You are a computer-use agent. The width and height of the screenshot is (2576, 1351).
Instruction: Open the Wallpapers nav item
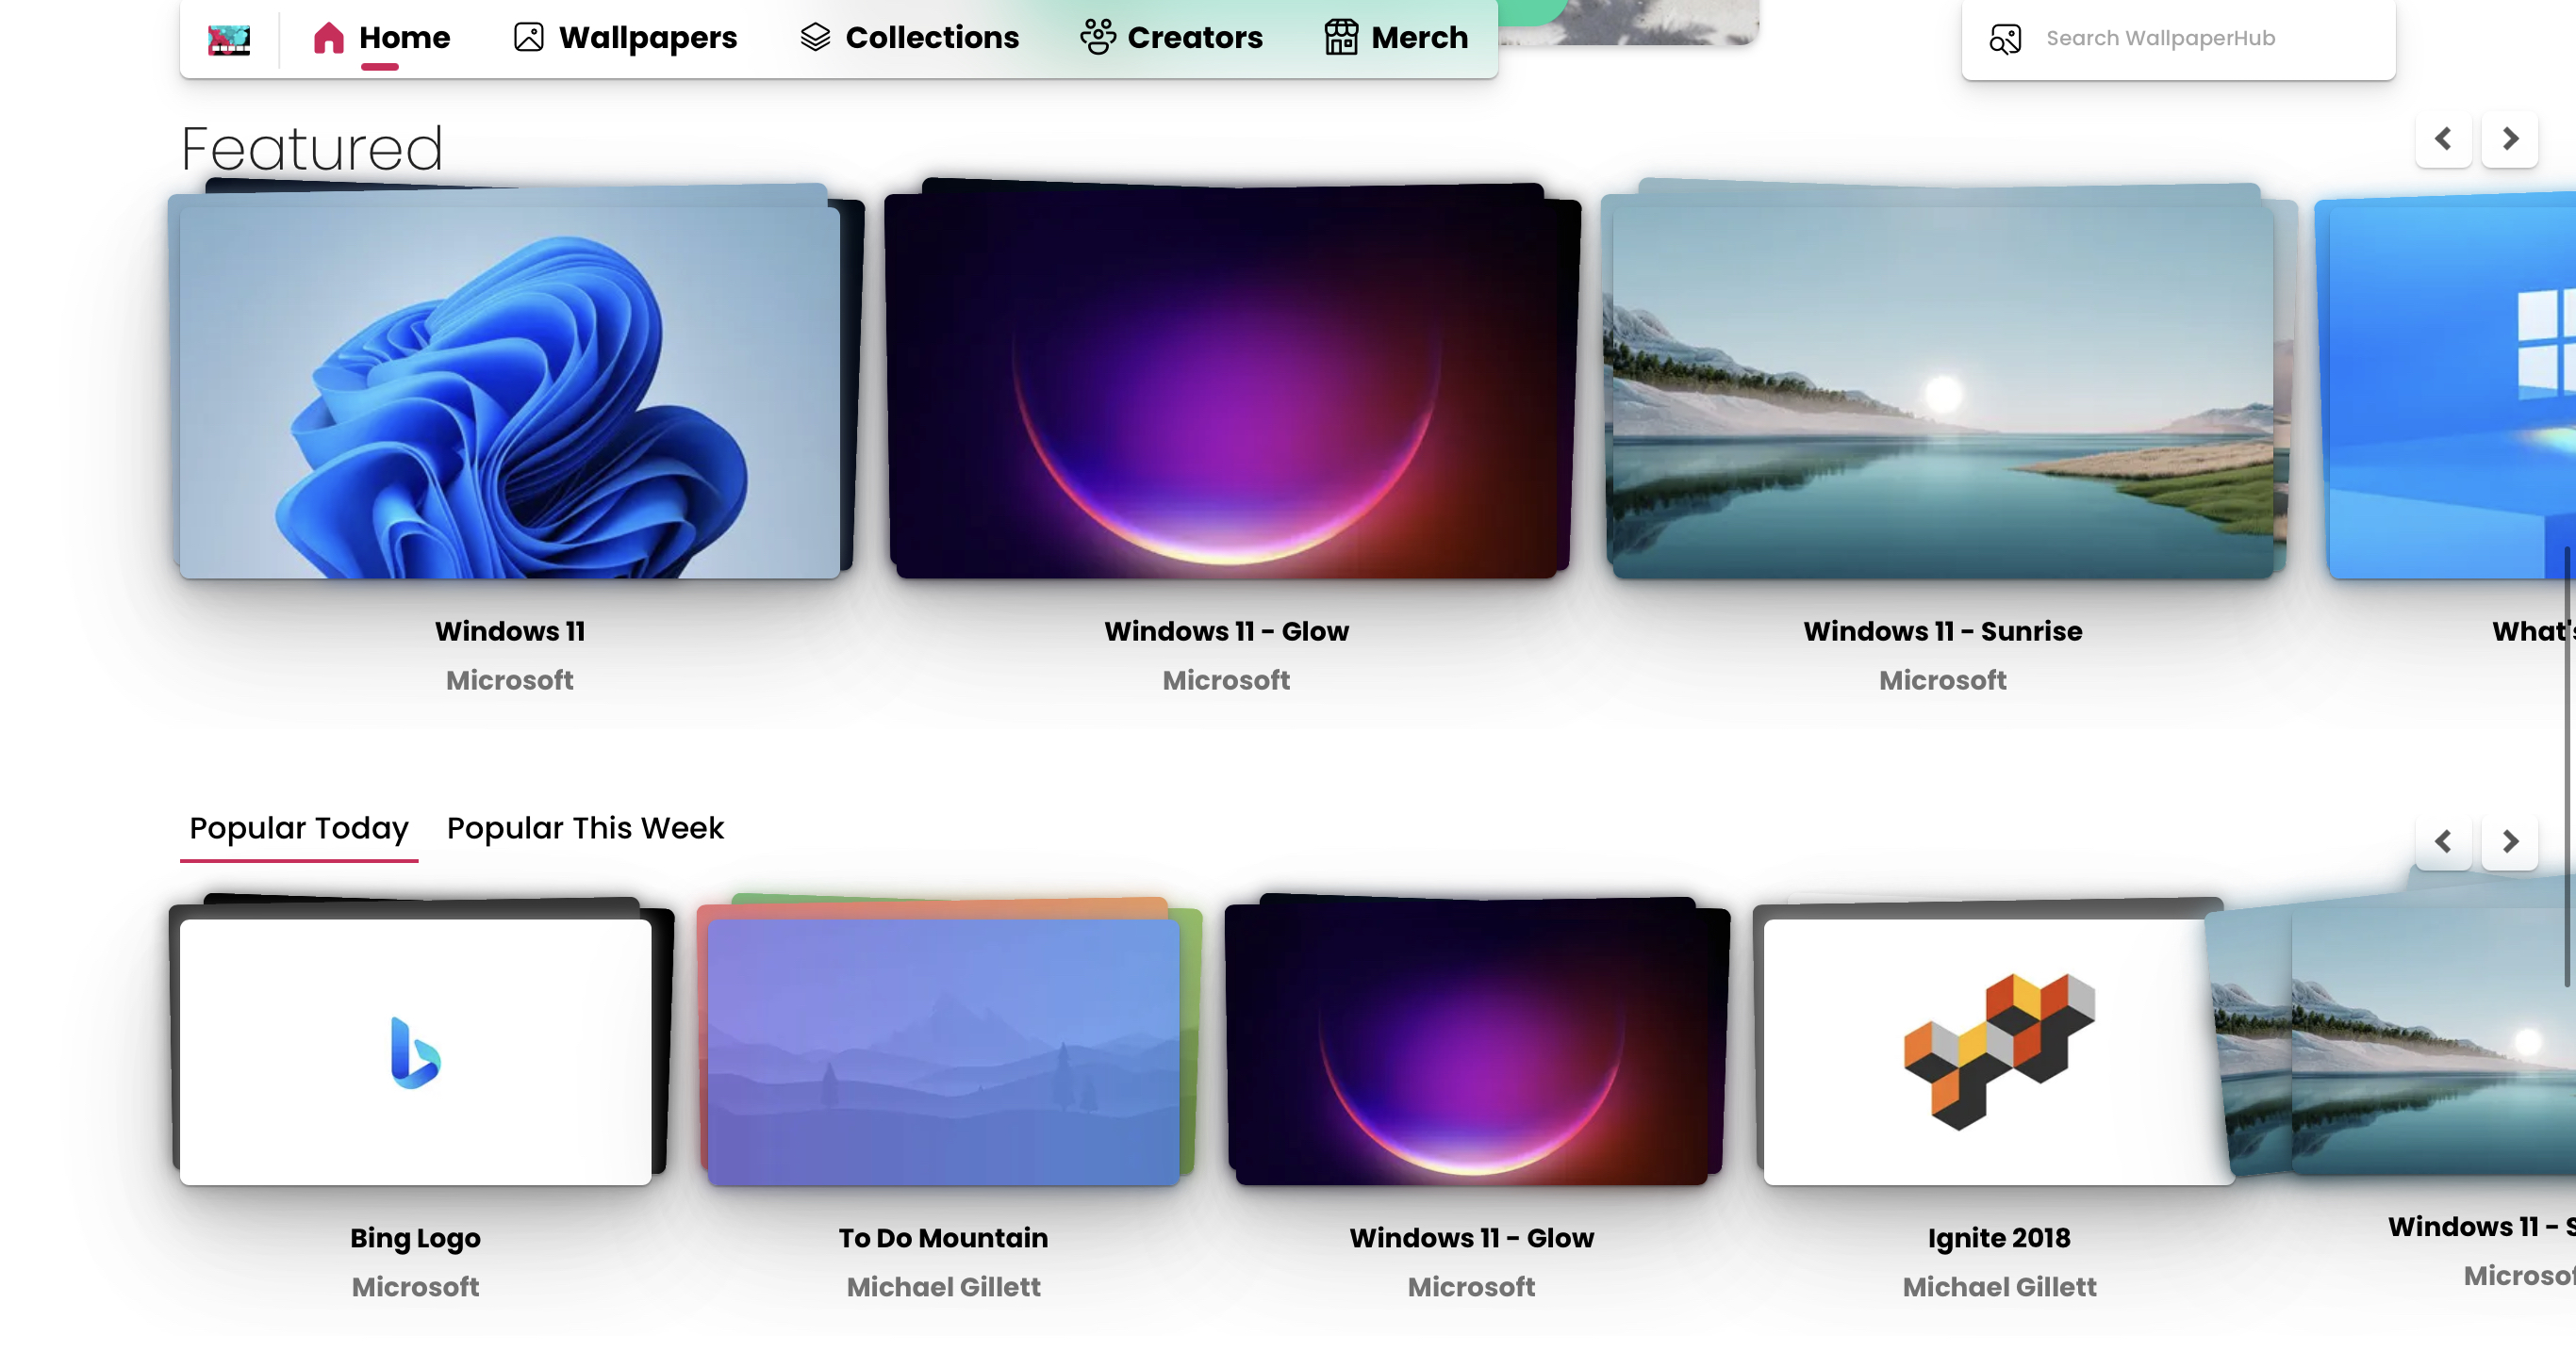click(625, 38)
